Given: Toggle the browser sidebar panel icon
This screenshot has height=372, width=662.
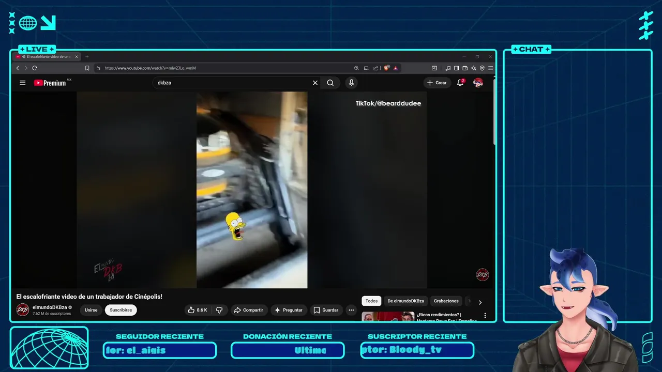Looking at the screenshot, I should (x=456, y=68).
